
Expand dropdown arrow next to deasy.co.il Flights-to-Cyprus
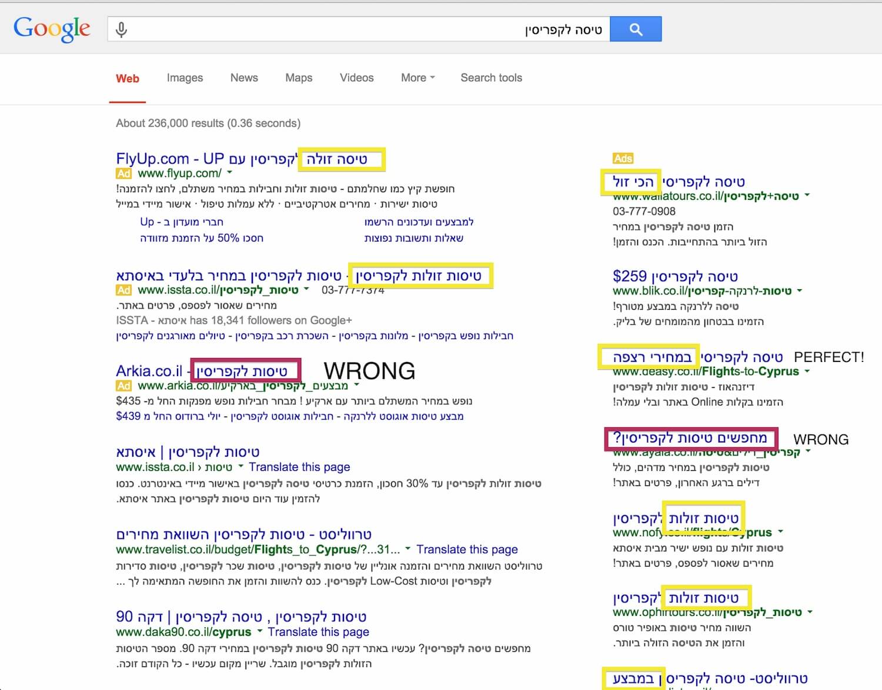tap(807, 371)
